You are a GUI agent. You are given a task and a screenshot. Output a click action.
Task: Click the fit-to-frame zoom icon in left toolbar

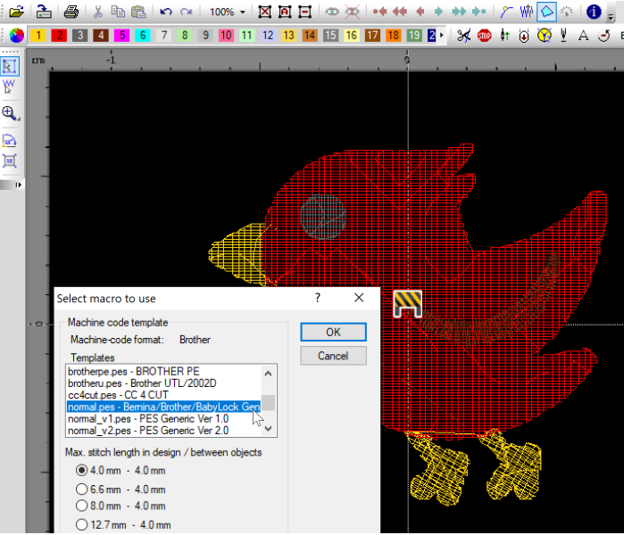pyautogui.click(x=10, y=161)
